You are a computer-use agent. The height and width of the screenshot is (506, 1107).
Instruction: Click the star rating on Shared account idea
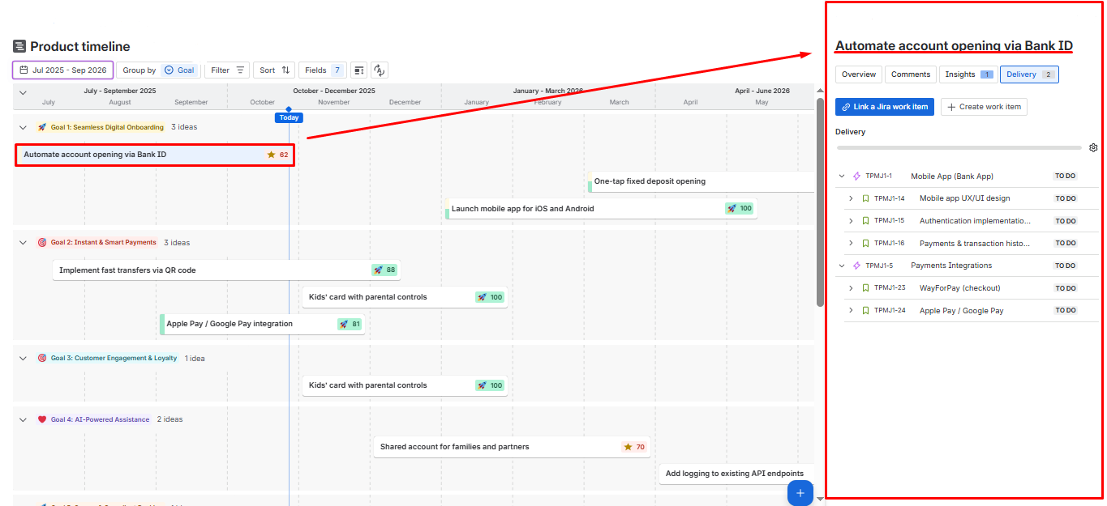point(634,447)
